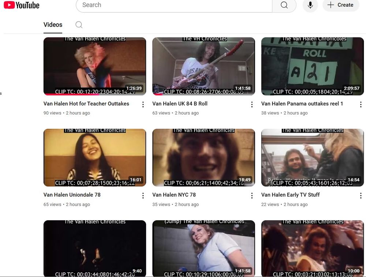The width and height of the screenshot is (366, 277).
Task: Click the 14:54 duration badge
Action: click(354, 180)
